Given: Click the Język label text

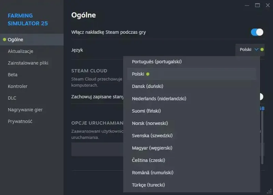Looking at the screenshot, I should [77, 50].
